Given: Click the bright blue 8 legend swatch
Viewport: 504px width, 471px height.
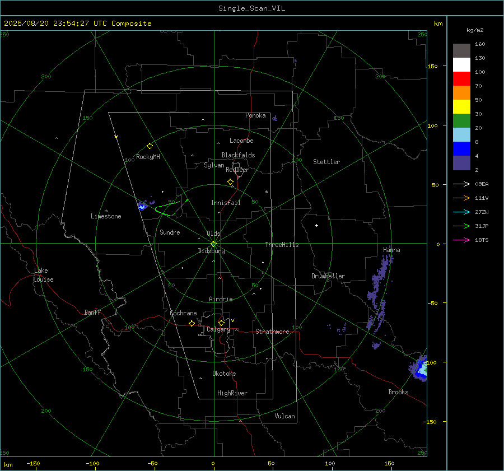Looking at the screenshot, I should (x=461, y=149).
